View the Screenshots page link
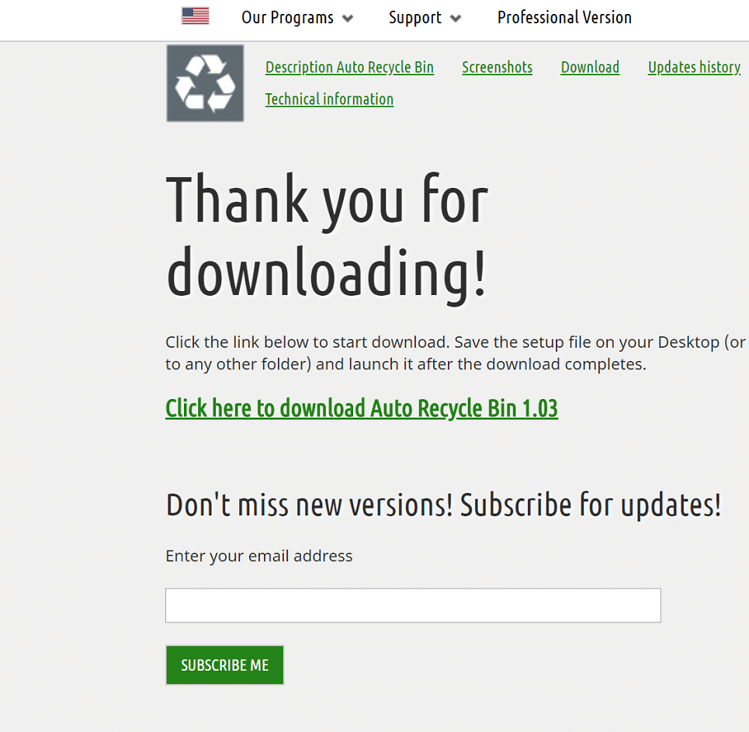This screenshot has width=749, height=732. (498, 68)
